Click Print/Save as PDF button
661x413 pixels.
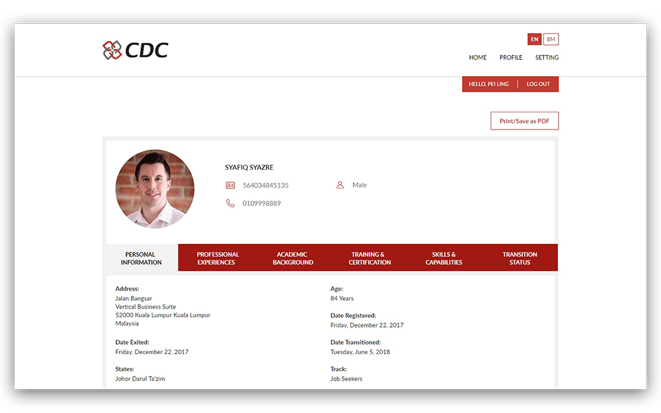524,122
